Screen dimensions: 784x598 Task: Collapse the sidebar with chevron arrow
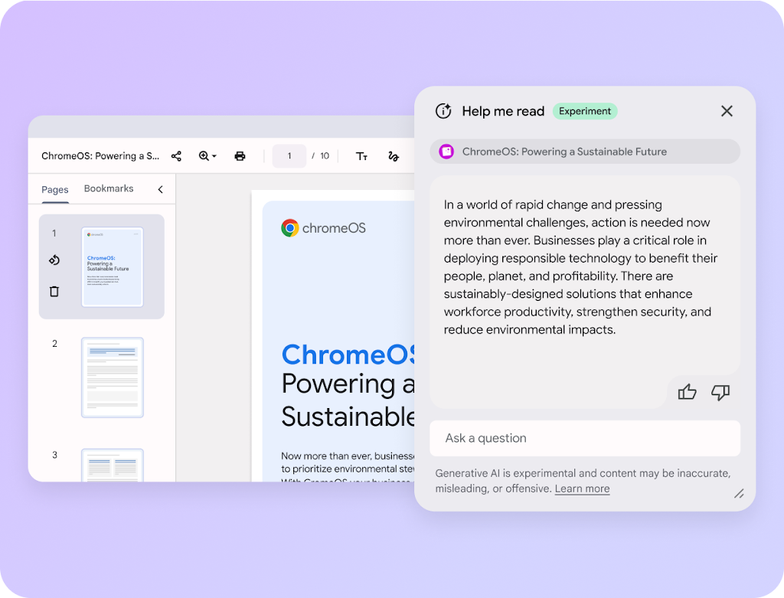pyautogui.click(x=161, y=189)
